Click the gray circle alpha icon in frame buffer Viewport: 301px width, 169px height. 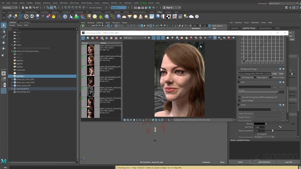click(x=172, y=38)
